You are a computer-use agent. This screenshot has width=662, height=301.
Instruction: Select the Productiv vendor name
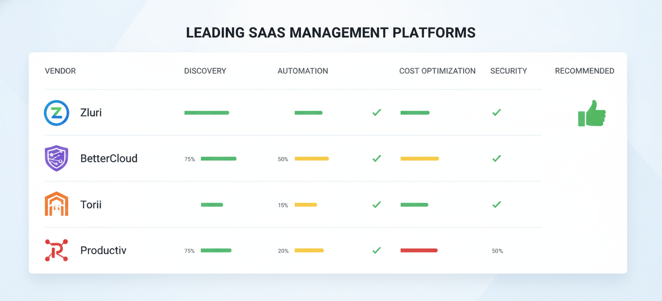click(103, 250)
